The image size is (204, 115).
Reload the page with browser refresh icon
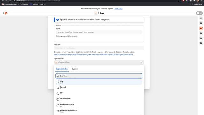(x=10, y=1)
